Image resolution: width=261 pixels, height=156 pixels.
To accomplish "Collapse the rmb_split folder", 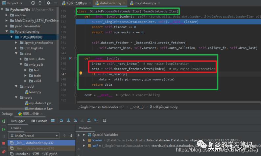I will coord(21,64).
